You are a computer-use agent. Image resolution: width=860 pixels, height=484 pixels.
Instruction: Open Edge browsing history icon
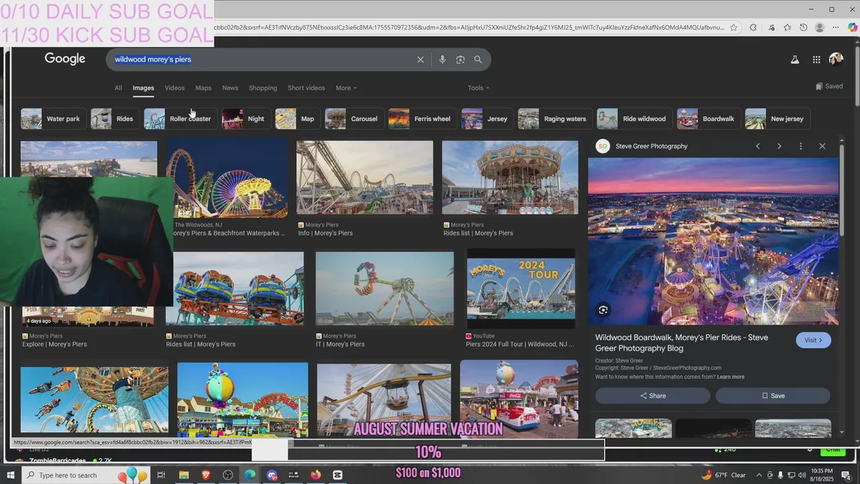tap(804, 28)
